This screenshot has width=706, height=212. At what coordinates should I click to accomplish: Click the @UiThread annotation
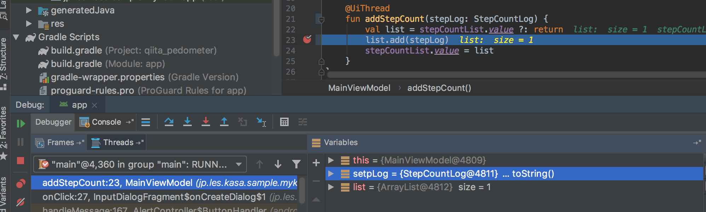pyautogui.click(x=367, y=8)
